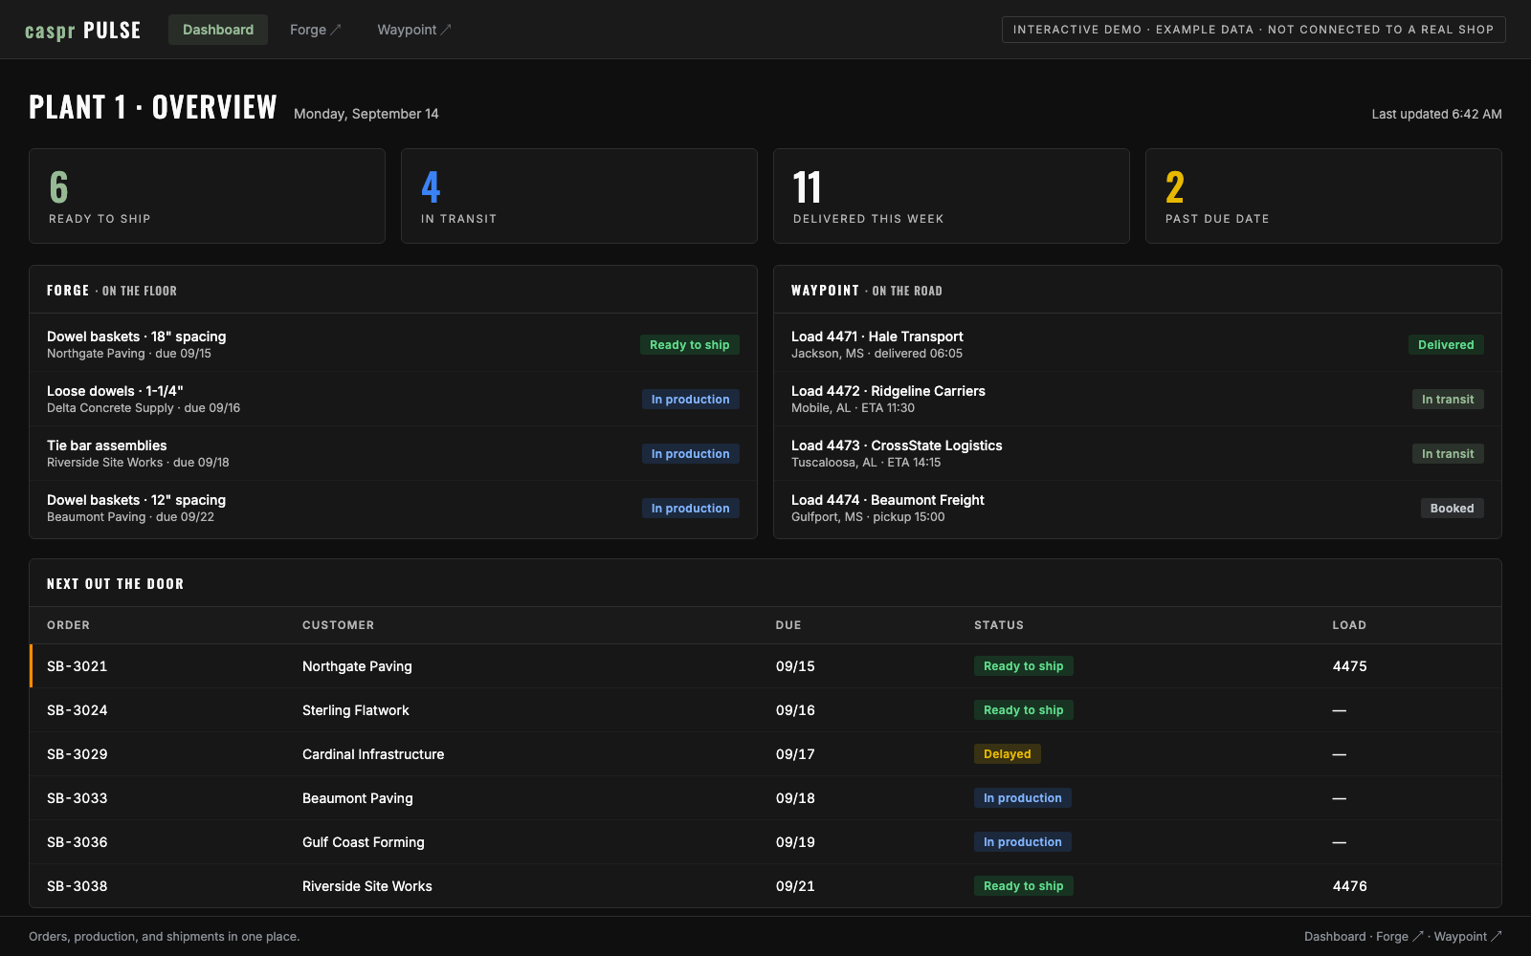Open Load 4473 CrossState Logistics entry
The width and height of the screenshot is (1531, 956).
[1138, 453]
